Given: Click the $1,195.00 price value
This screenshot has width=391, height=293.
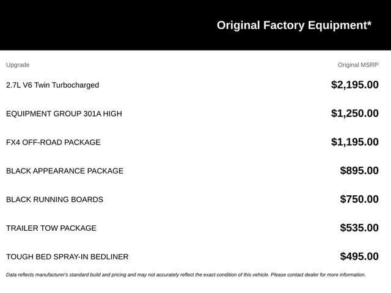Looking at the screenshot, I should click(x=355, y=142).
